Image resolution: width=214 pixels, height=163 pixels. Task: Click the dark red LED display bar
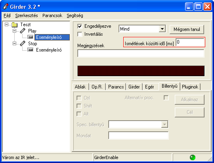tap(141, 71)
